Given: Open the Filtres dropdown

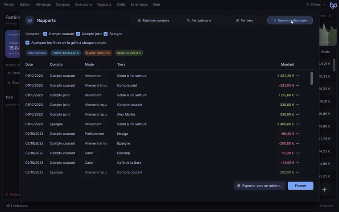Looking at the screenshot, I should (x=316, y=4).
